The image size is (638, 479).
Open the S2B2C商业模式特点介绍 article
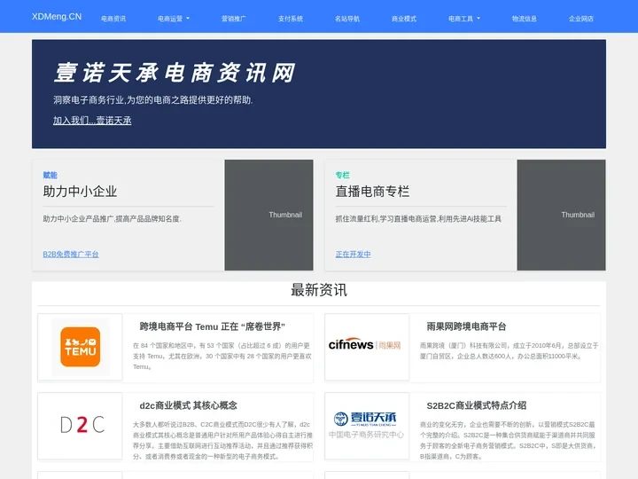click(477, 405)
